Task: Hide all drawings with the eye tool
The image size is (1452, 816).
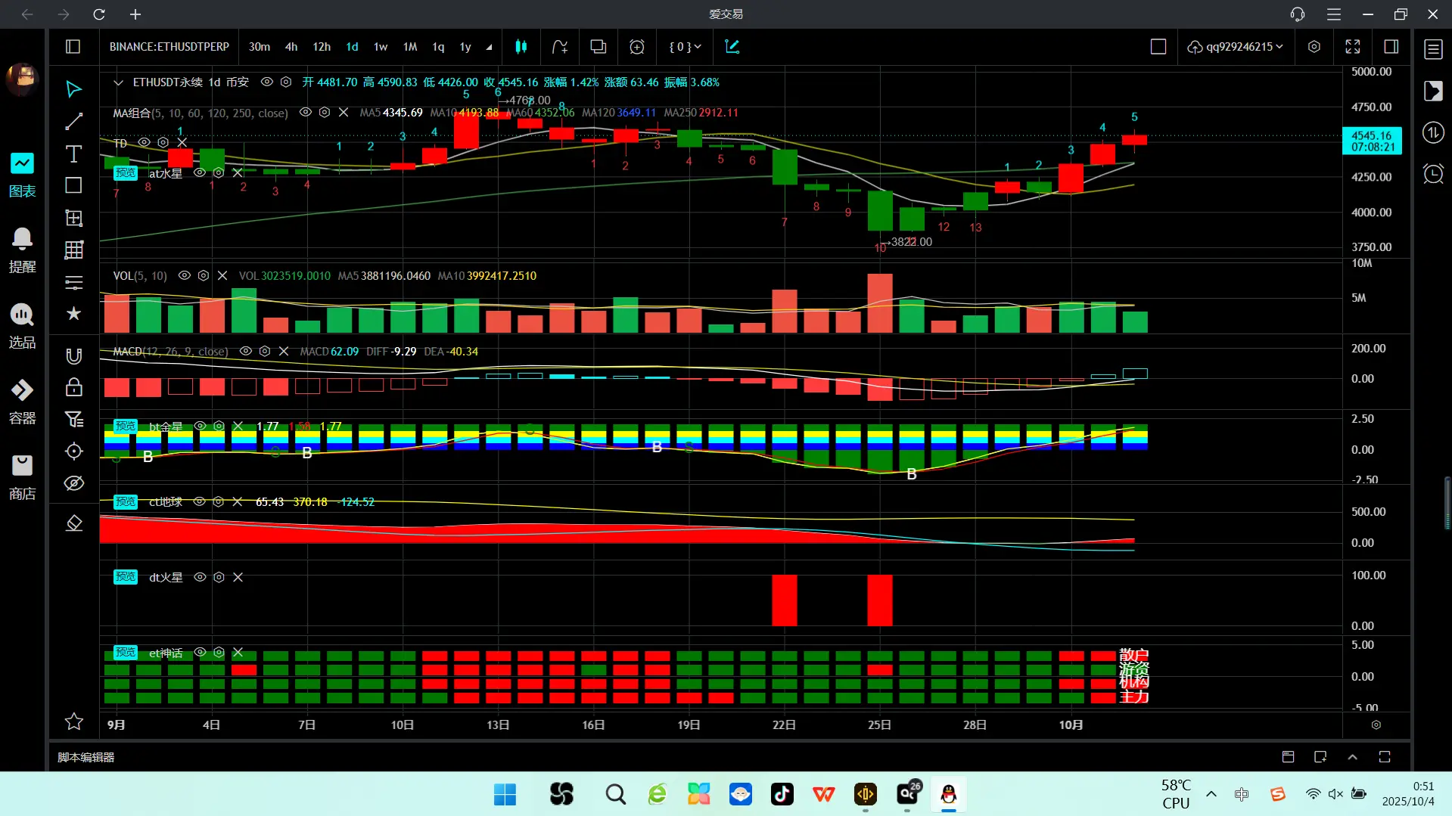Action: [73, 483]
